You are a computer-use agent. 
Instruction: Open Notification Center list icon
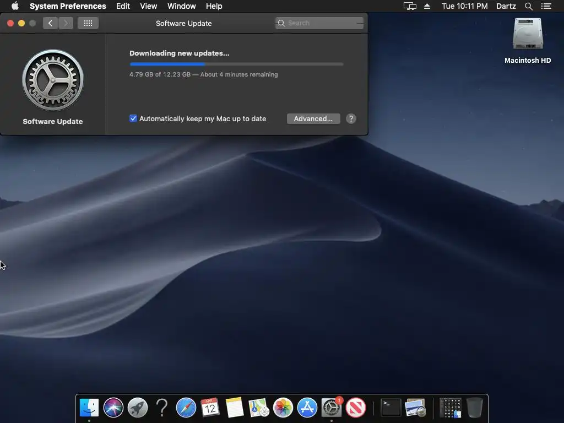[x=546, y=6]
